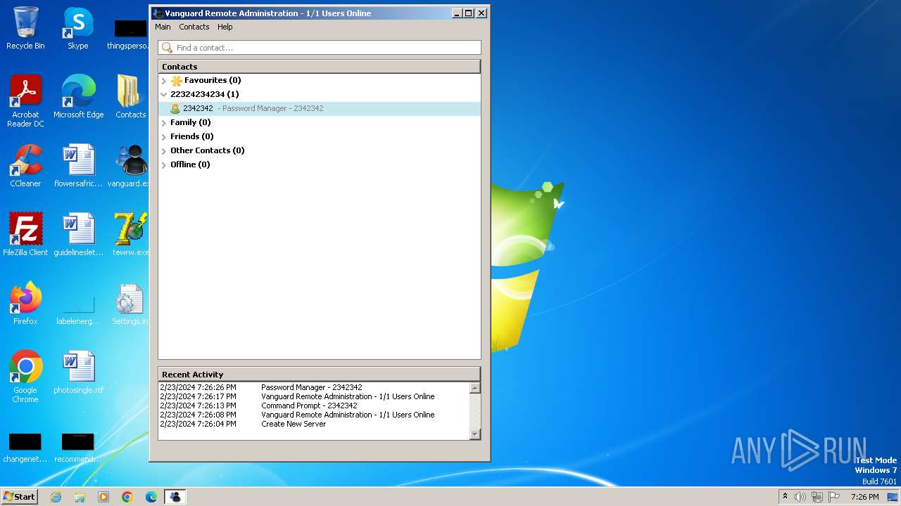Expand the Family group
Screen dimensions: 901x506
164,123
